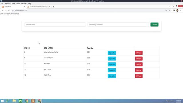183x103 pixels.
Task: Open the VirtualBox File menu
Action: pos(2,4)
